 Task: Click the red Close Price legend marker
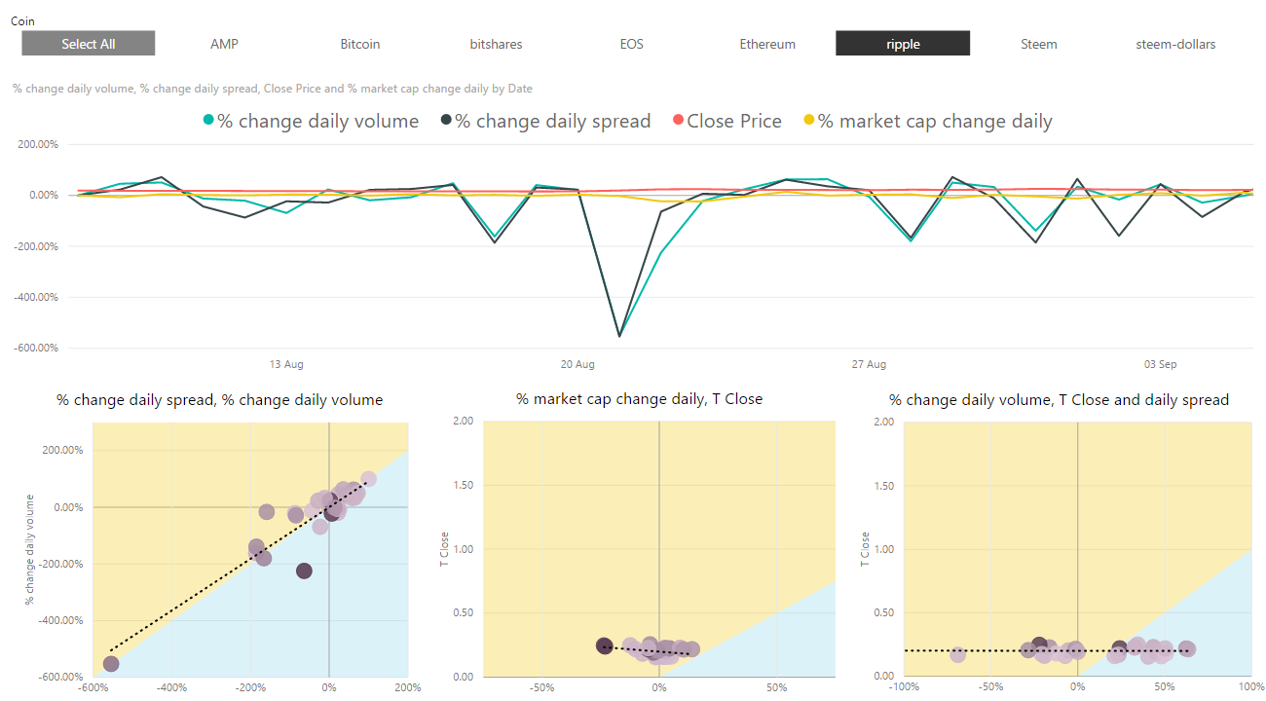(678, 121)
